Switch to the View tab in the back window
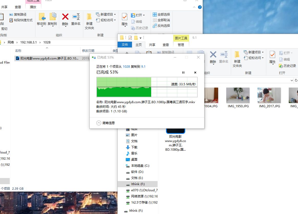298x214 pixels. pyautogui.click(x=18, y=7)
